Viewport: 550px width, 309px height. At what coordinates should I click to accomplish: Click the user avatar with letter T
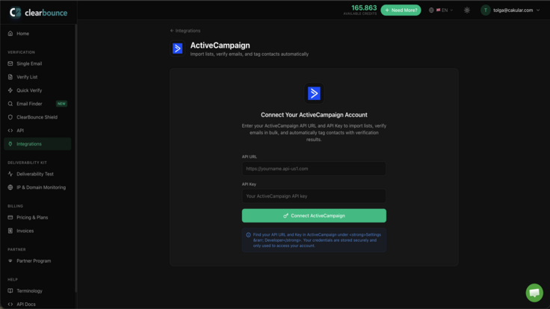point(486,10)
